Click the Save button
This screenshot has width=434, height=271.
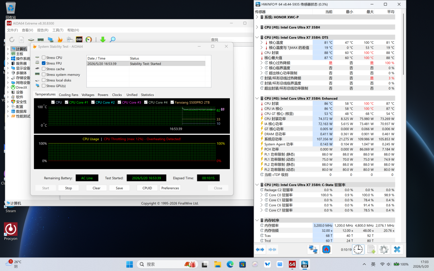click(119, 188)
